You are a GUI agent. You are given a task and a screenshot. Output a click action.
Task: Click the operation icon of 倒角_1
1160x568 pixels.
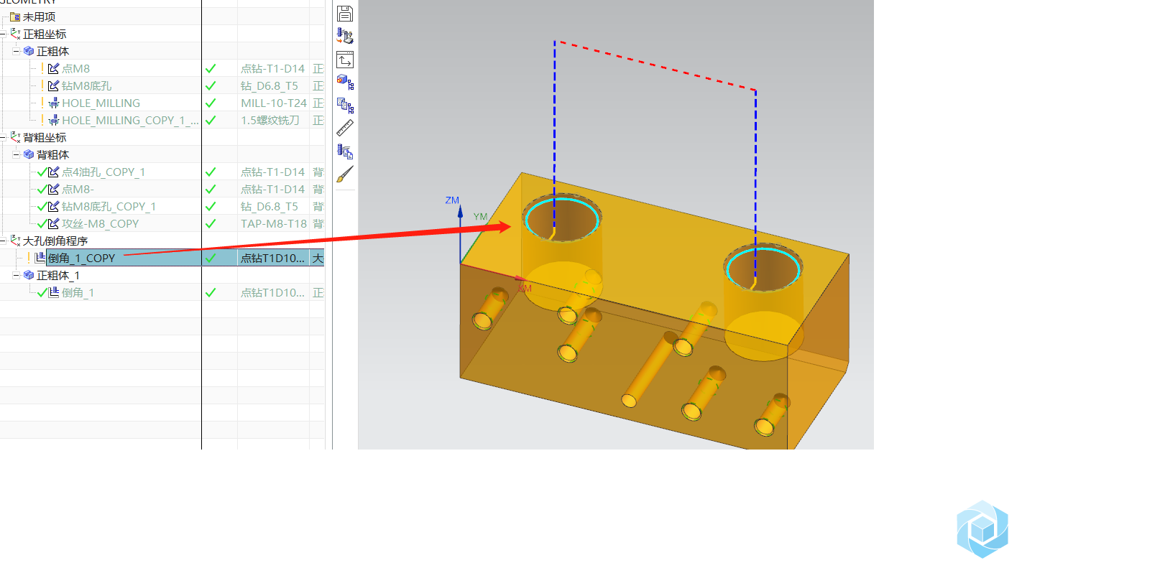53,292
